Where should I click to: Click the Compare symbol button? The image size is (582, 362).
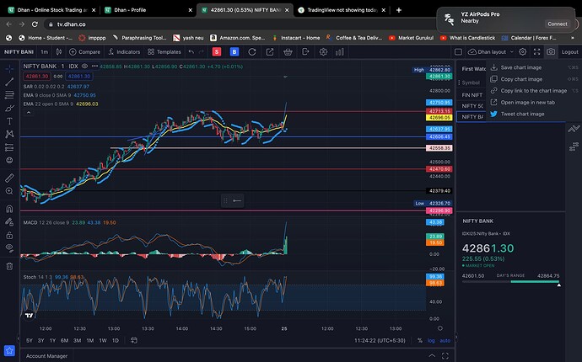click(x=84, y=52)
